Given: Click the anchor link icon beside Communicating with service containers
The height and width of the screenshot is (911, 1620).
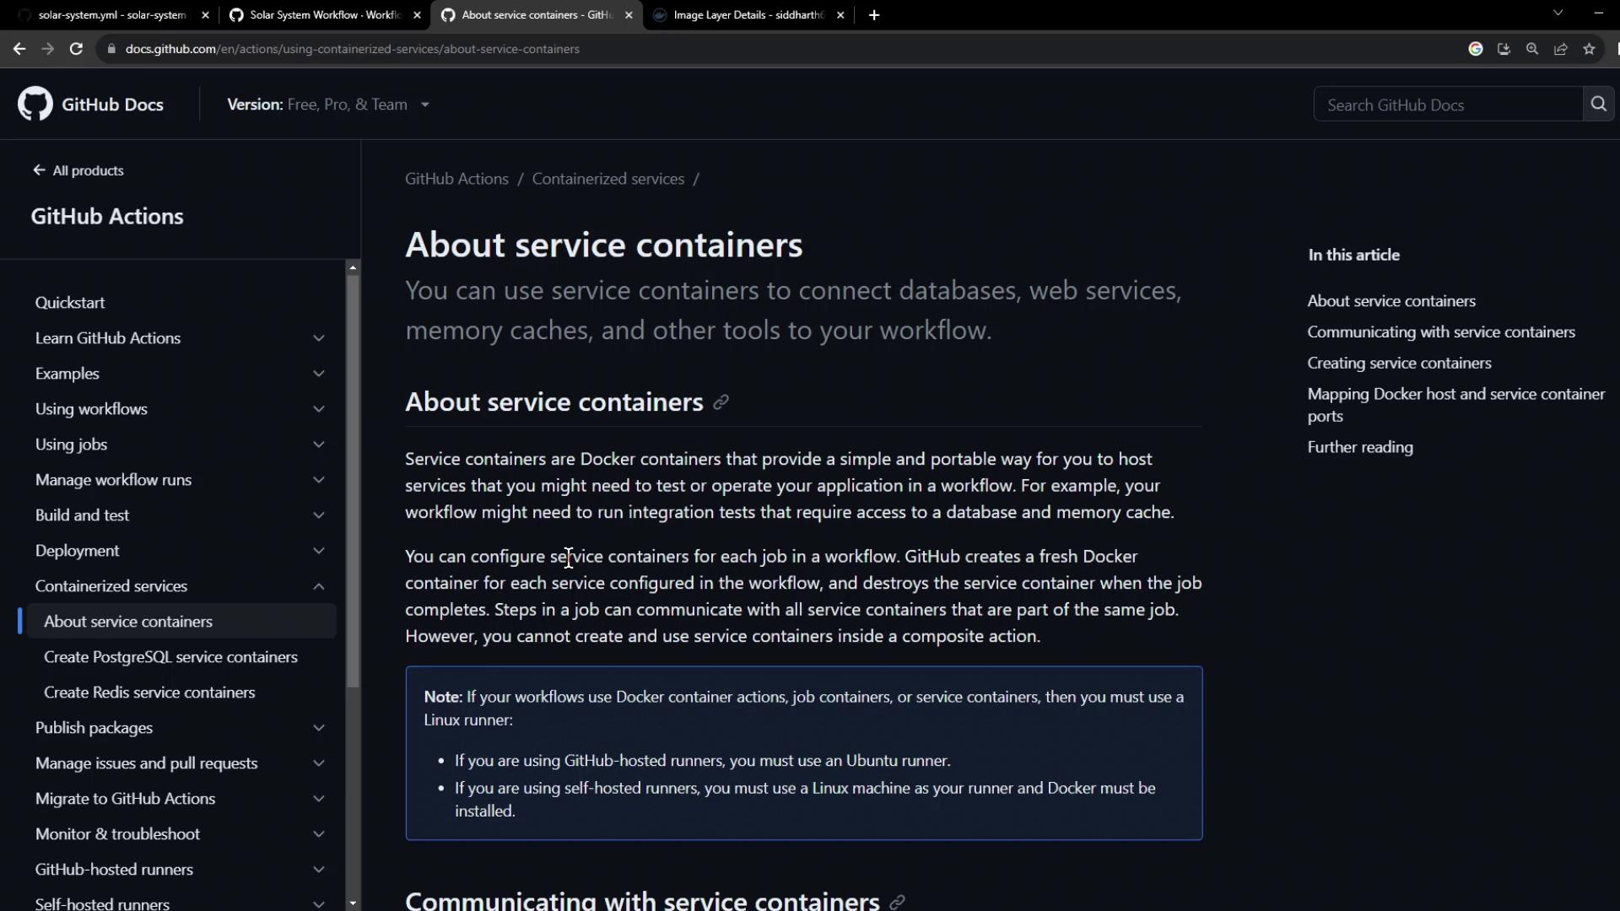Looking at the screenshot, I should coord(897,901).
